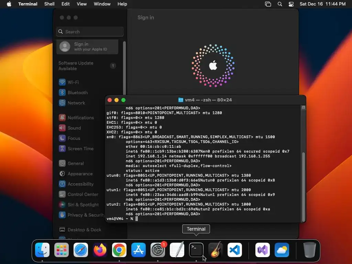Image resolution: width=352 pixels, height=264 pixels.
Task: Open Screen Time in the sidebar
Action: (x=81, y=148)
